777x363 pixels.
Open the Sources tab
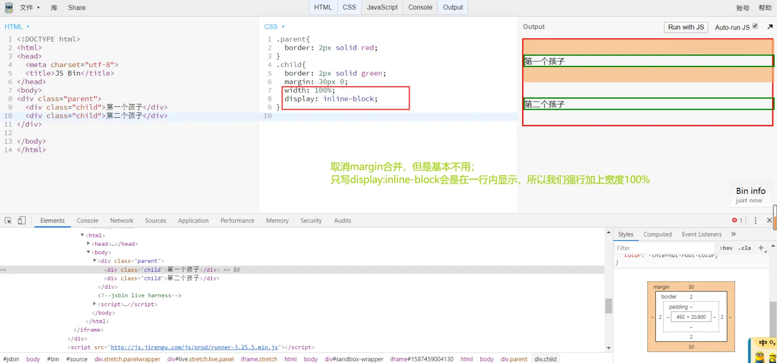coord(156,221)
